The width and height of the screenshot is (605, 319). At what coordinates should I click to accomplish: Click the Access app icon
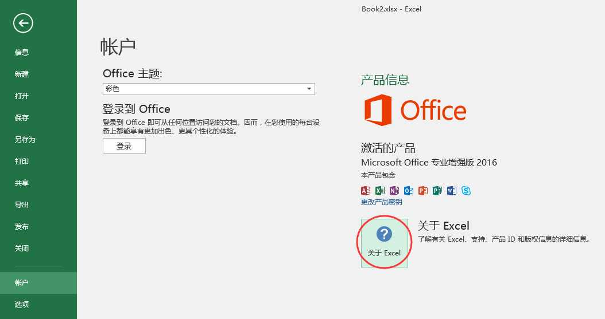click(366, 191)
